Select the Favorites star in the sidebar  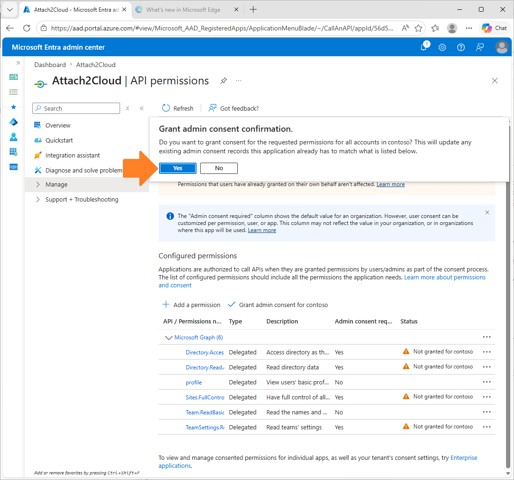click(13, 107)
